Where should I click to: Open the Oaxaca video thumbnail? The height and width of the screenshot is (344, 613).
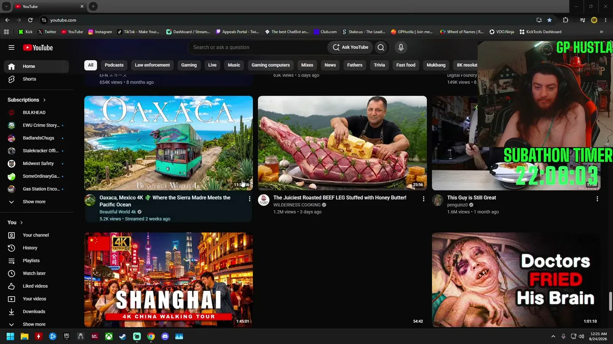[x=169, y=143]
